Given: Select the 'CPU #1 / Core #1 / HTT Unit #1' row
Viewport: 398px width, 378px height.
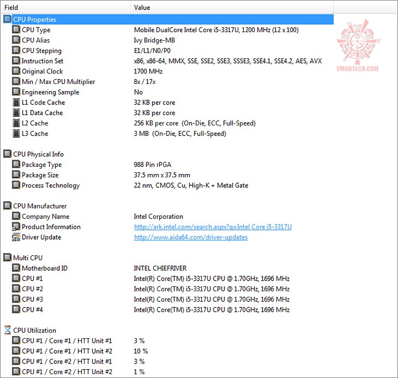Looking at the screenshot, I should tap(67, 341).
